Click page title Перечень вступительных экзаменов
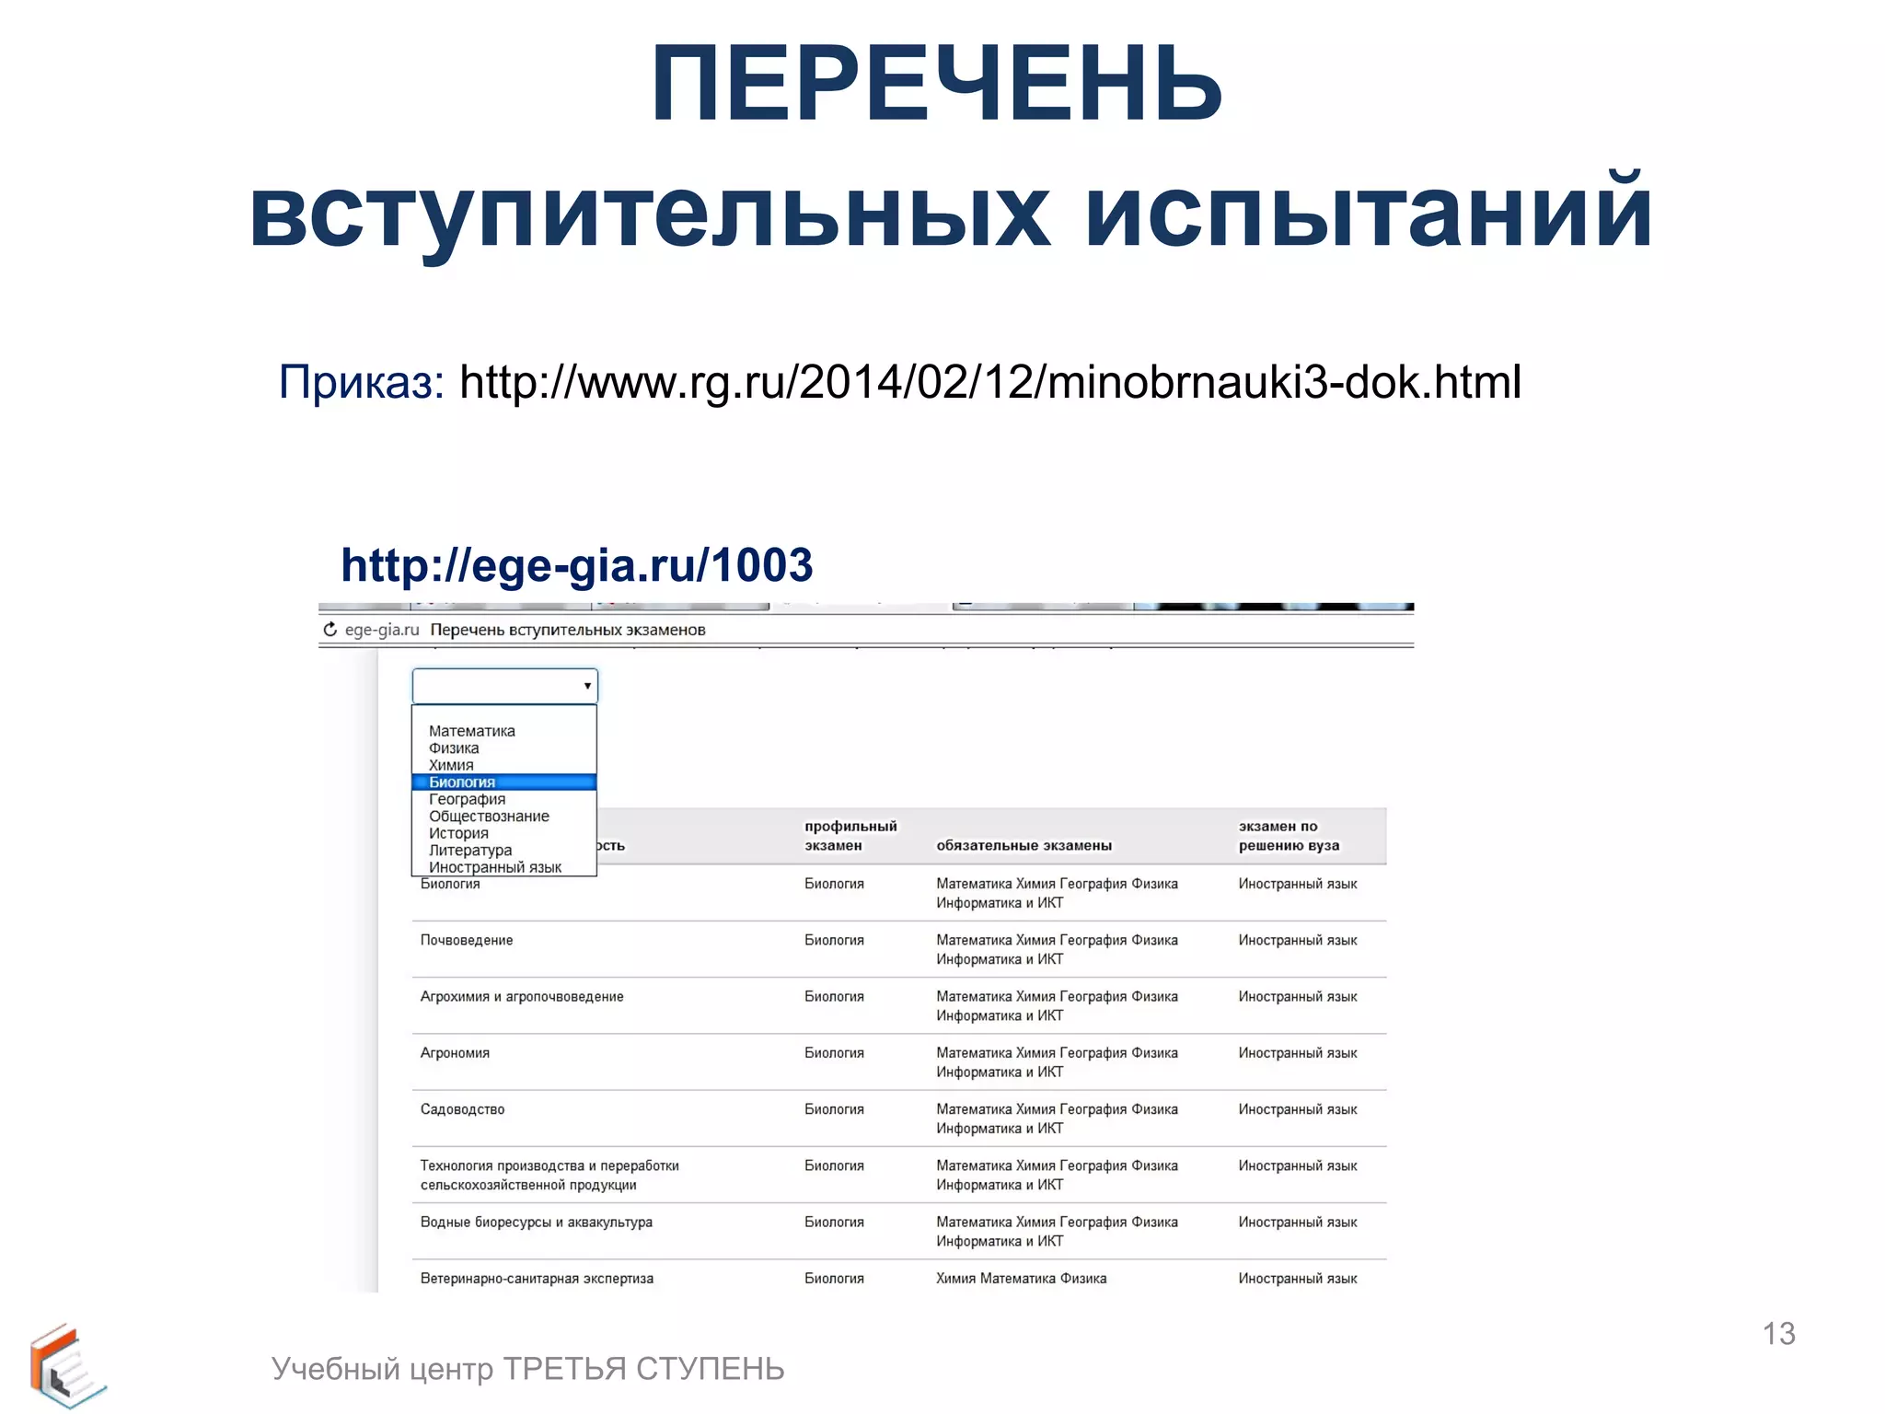The width and height of the screenshot is (1885, 1414). point(568,630)
